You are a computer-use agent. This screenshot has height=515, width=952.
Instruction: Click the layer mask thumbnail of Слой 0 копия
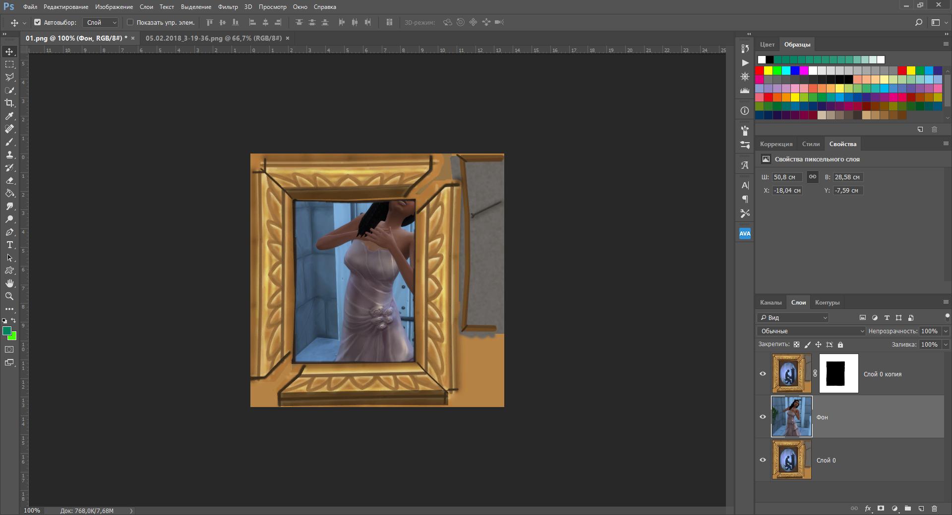coord(838,374)
